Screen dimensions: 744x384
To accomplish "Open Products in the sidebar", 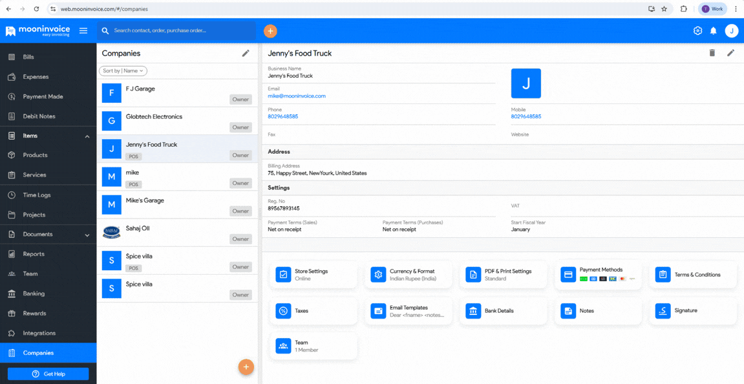I will (48, 155).
